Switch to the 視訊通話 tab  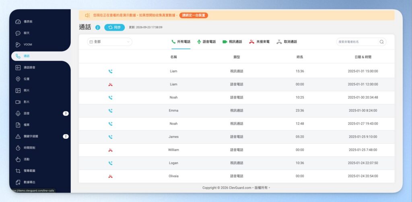coord(232,42)
